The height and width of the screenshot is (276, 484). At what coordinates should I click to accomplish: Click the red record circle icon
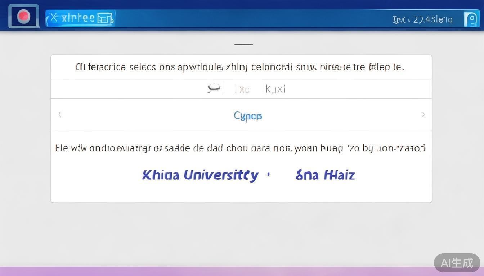[23, 16]
